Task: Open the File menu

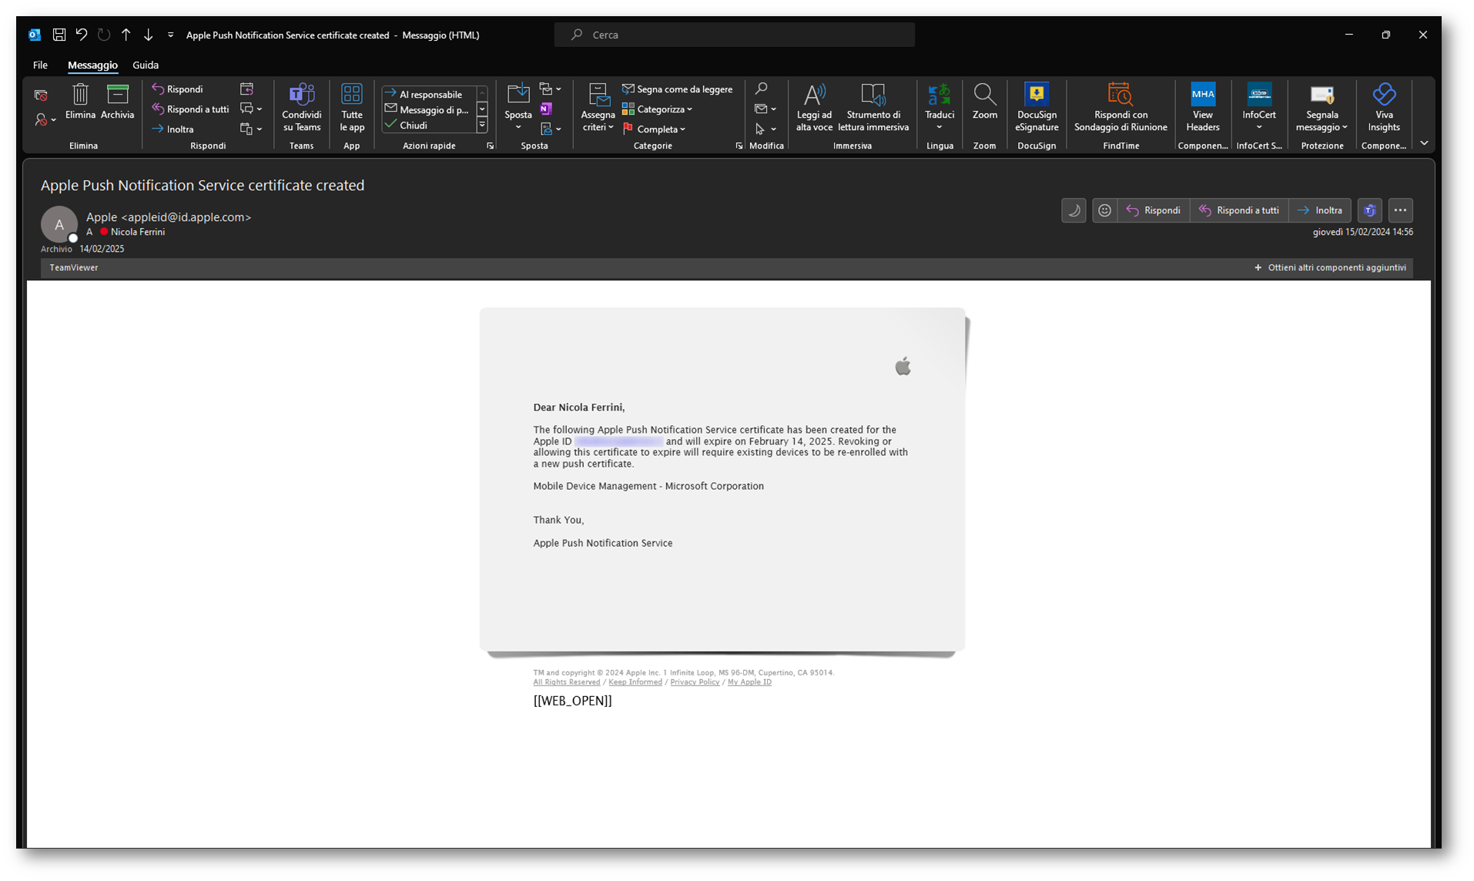Action: (40, 65)
